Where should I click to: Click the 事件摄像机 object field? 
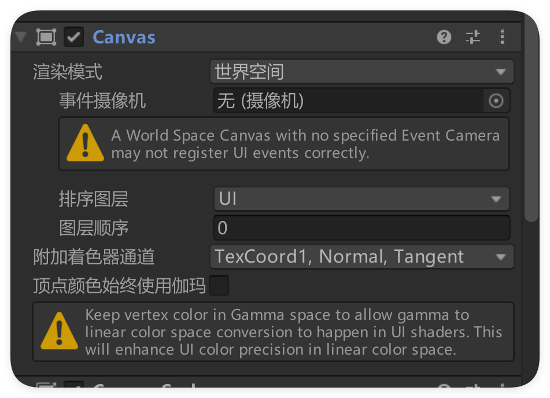tap(348, 101)
